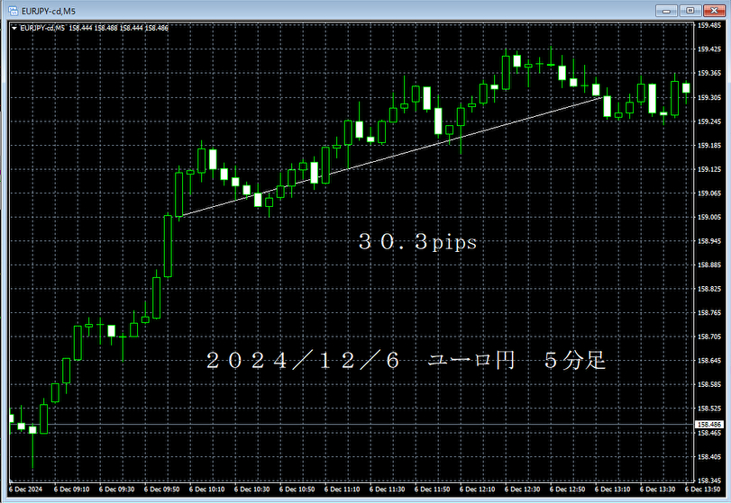
Task: Click time axis label 6 Dec 09:50
Action: (x=161, y=489)
